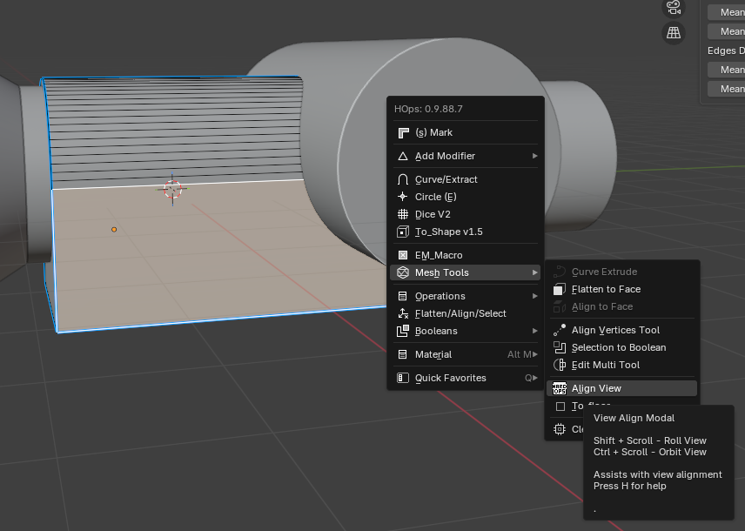Expand the Operations submenu arrow
745x531 pixels.
coord(534,296)
